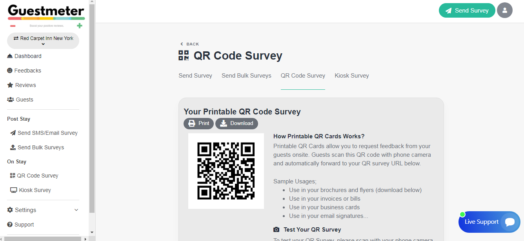The width and height of the screenshot is (524, 241).
Task: Click the Reviews star icon
Action: pos(10,85)
